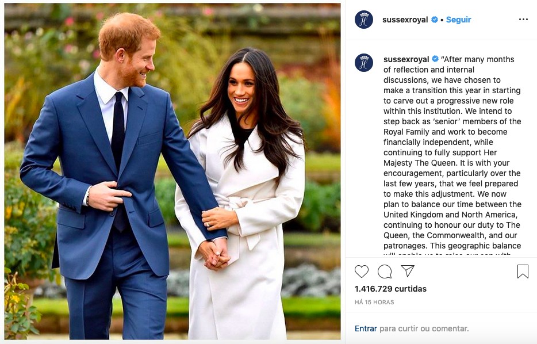Click the sussexroyal avatar beside the caption
Screen dimensions: 537x344
click(x=364, y=63)
